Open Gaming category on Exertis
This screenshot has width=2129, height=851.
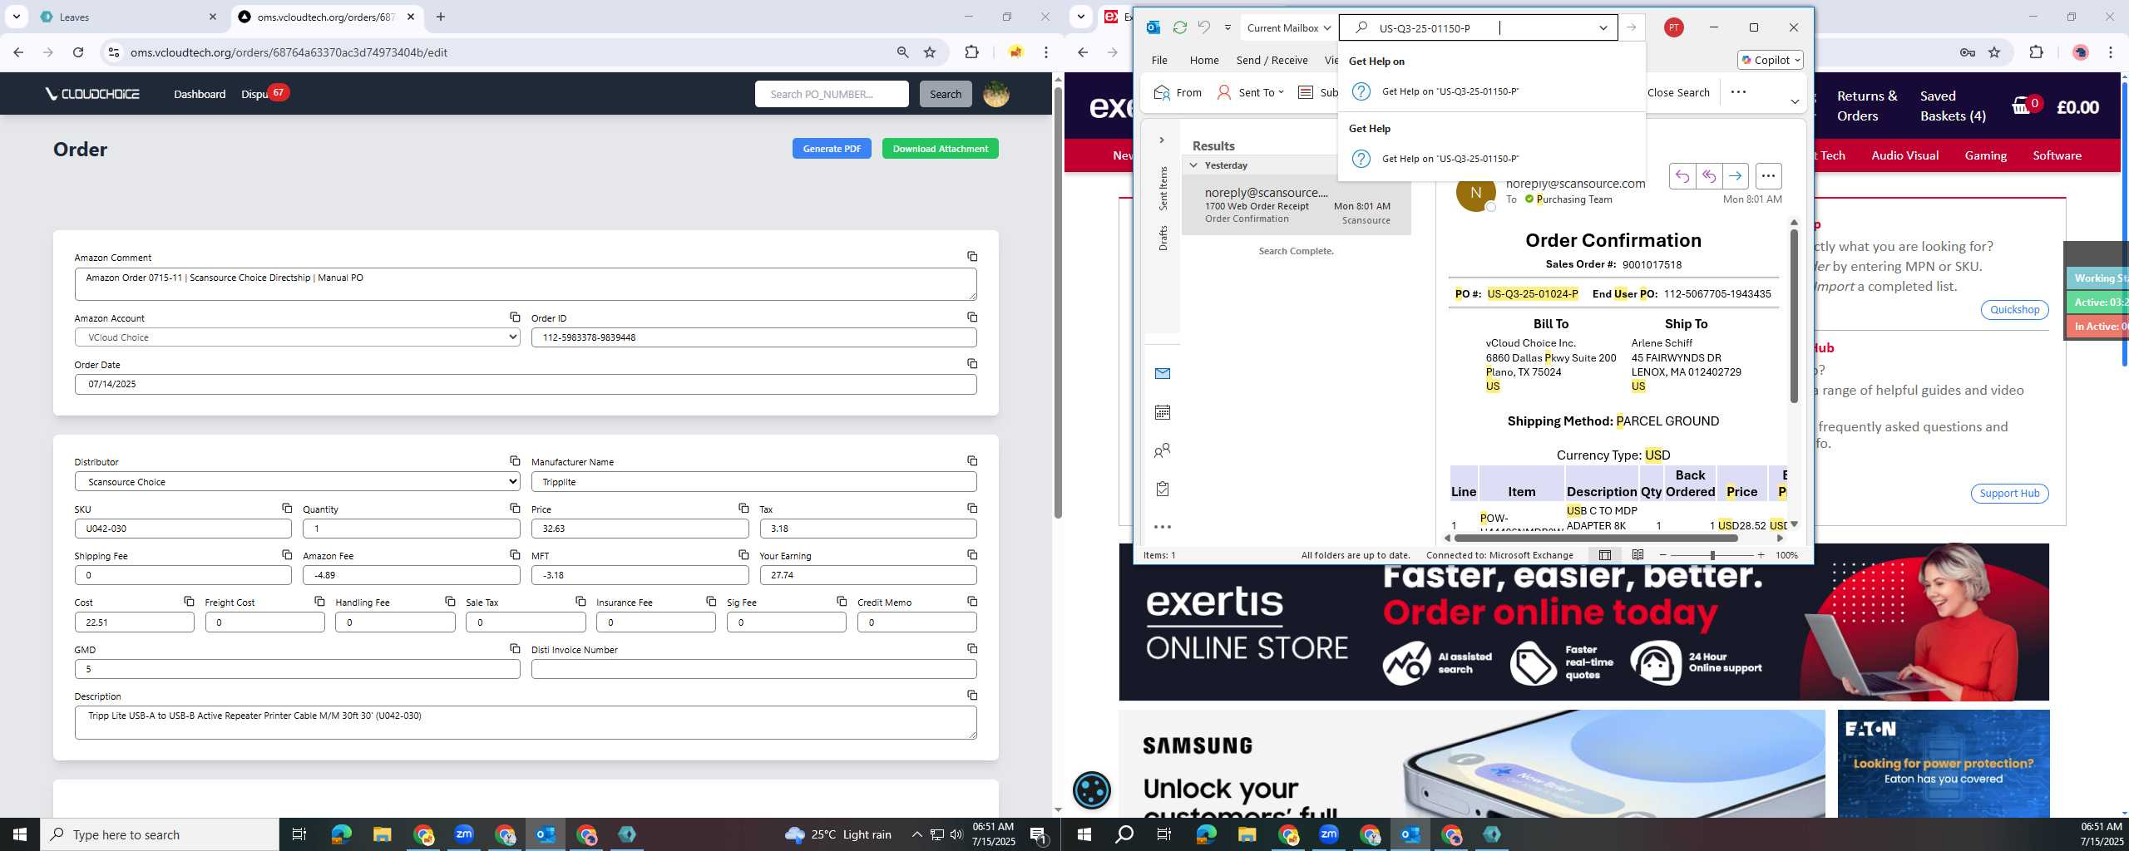coord(1985,155)
